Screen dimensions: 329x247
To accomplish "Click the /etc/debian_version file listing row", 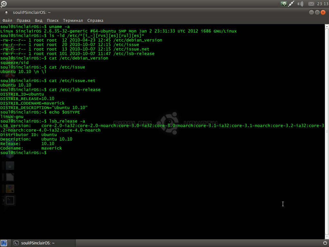I will (81, 40).
